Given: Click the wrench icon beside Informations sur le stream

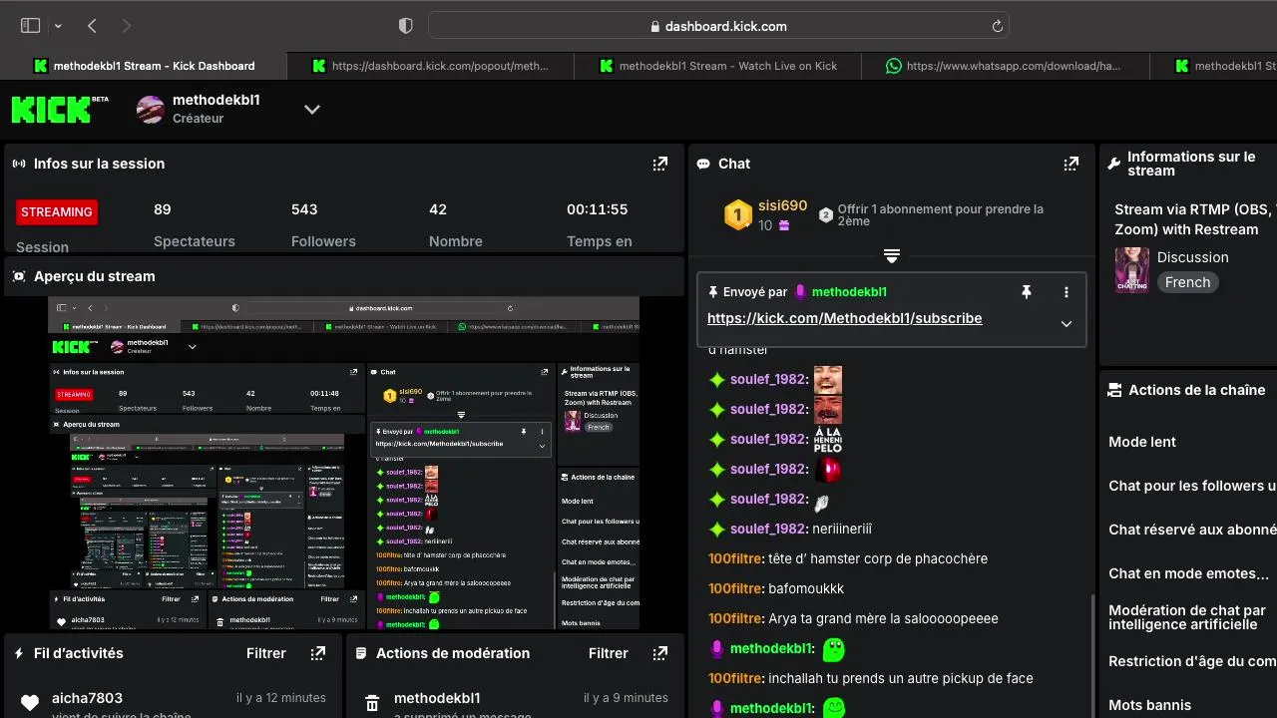Looking at the screenshot, I should (1114, 164).
